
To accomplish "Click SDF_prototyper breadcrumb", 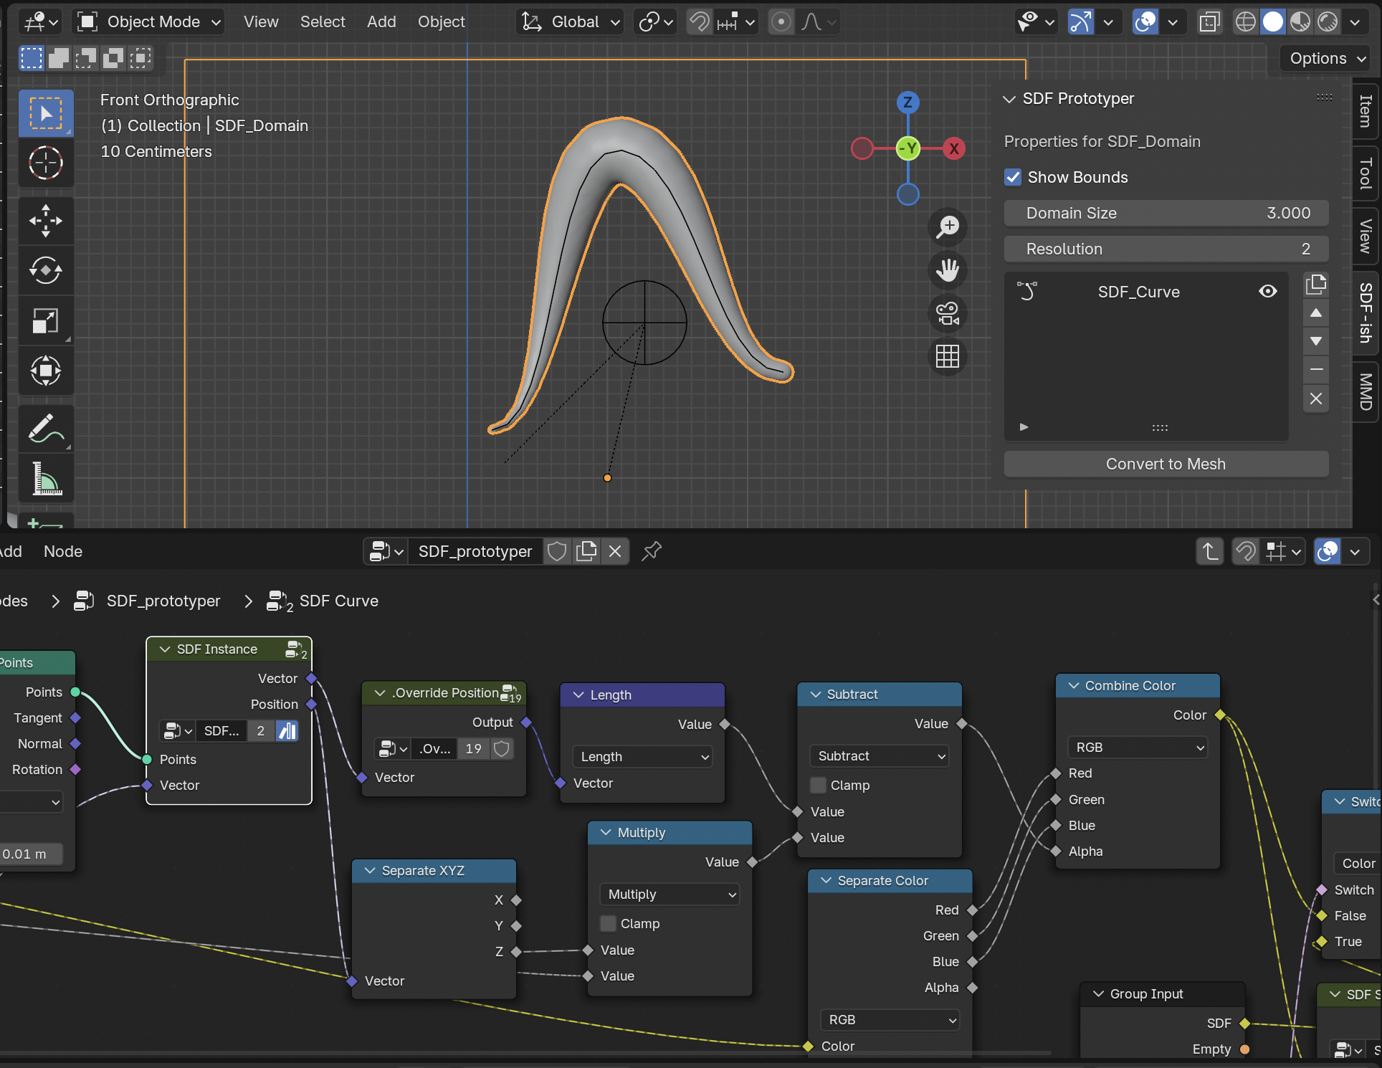I will point(163,601).
